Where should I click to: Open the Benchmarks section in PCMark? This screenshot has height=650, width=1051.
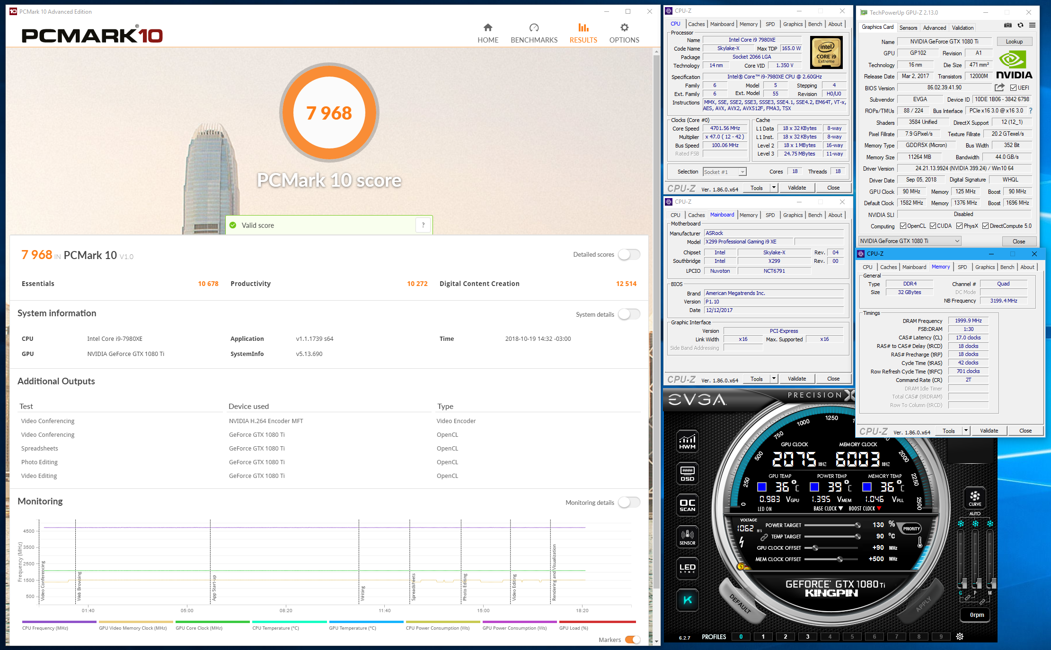[x=534, y=33]
